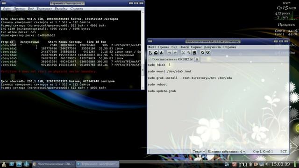Click the paste clipboard icon in editor

coord(194,53)
